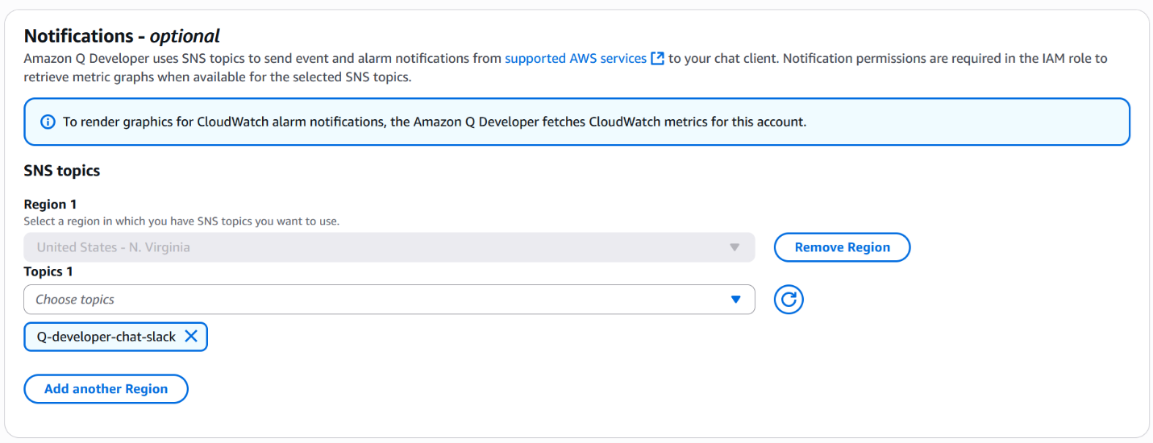Click the SNS topics subheading
The width and height of the screenshot is (1153, 443).
coord(62,171)
